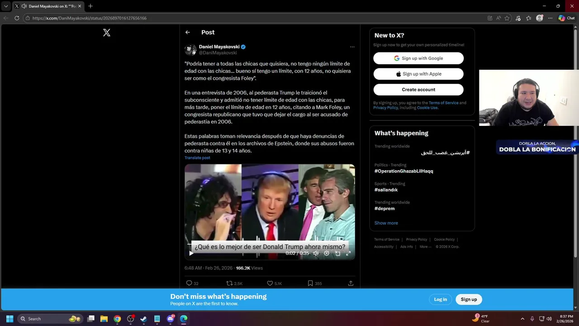Viewport: 579px width, 326px height.
Task: Open the split screen icon in address bar
Action: tap(490, 18)
